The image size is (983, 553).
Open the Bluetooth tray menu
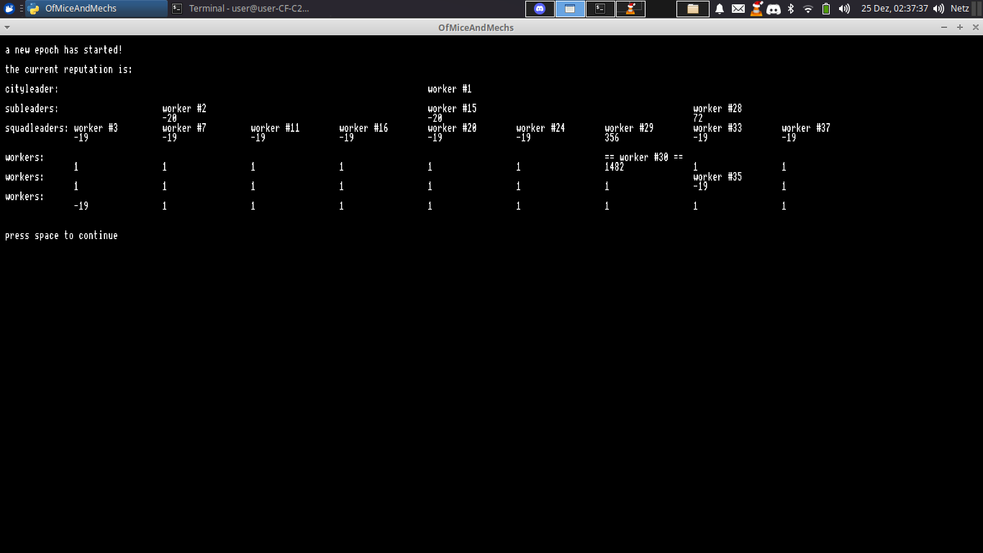tap(791, 9)
